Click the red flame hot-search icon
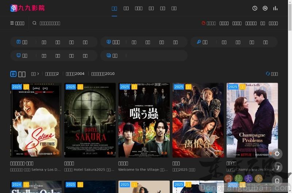 point(204,23)
